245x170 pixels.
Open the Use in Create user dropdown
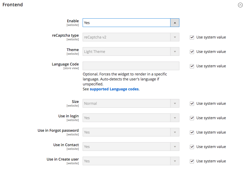click(175, 161)
